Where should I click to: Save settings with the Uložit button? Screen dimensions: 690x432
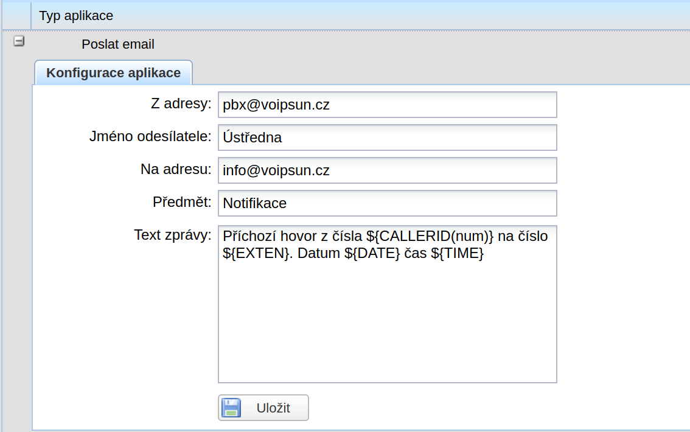click(x=263, y=408)
